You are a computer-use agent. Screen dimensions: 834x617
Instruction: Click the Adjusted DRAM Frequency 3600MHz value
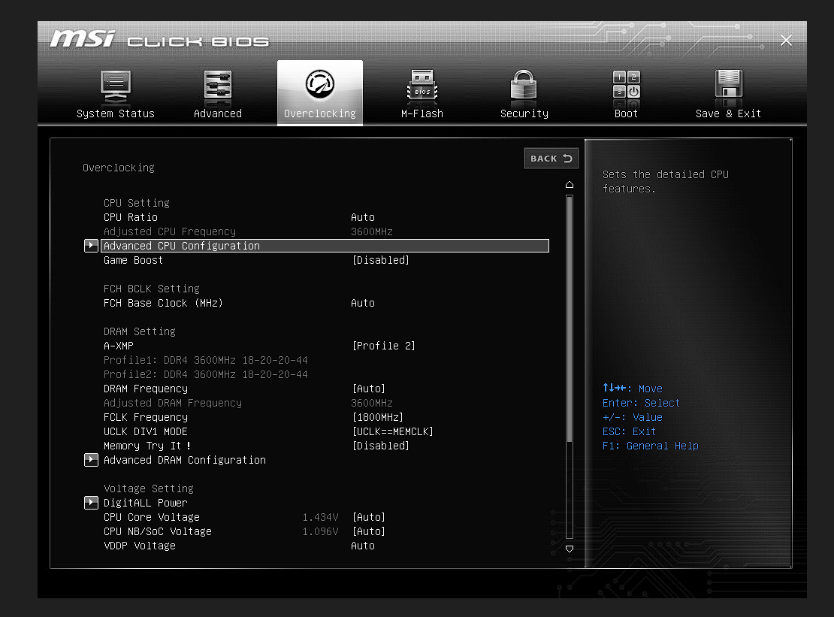[x=371, y=403]
